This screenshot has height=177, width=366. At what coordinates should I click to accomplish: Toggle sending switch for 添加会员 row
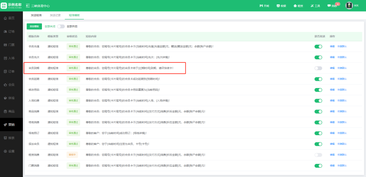pyautogui.click(x=318, y=144)
